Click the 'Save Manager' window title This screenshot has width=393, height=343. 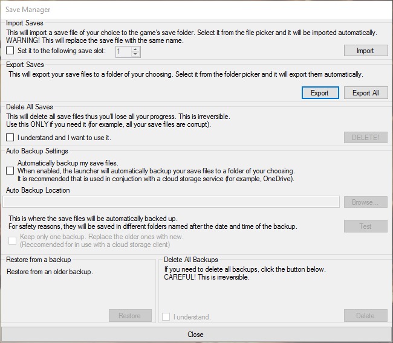point(28,10)
